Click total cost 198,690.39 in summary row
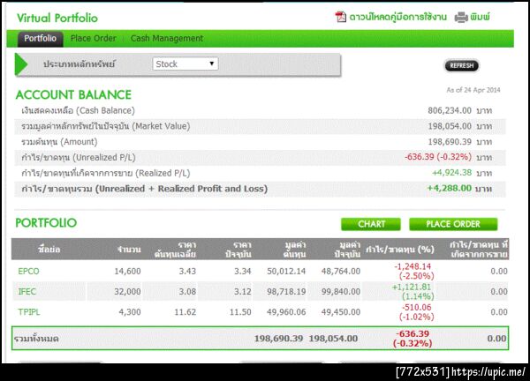This screenshot has height=381, width=530. point(278,339)
